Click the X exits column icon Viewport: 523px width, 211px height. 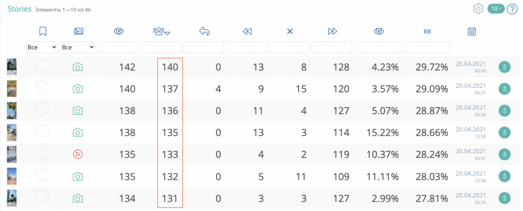tap(290, 32)
